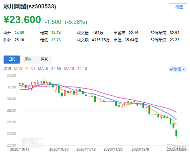Click the percentage change (-5.98%)
190x153 pixels.
[76, 22]
